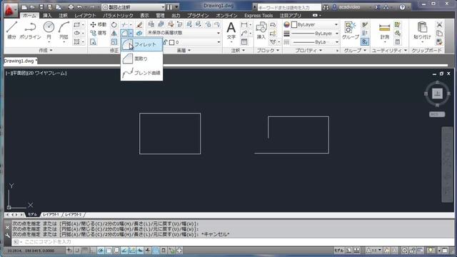The image size is (457, 257).
Task: Click the Rectangle tool icon
Action: [x=76, y=25]
